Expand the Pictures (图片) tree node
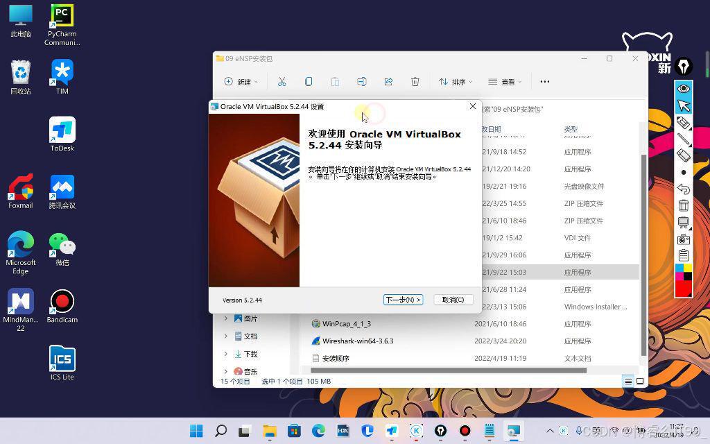The height and width of the screenshot is (444, 710). [225, 318]
